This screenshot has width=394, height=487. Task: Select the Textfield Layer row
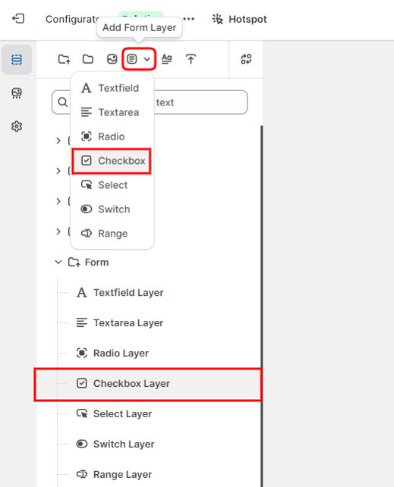pyautogui.click(x=149, y=293)
